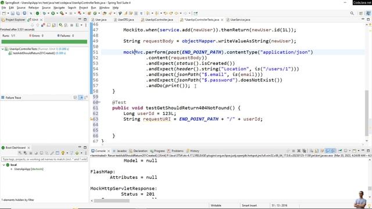
Task: Toggle Console Scroll Lock
Action: tap(317, 151)
